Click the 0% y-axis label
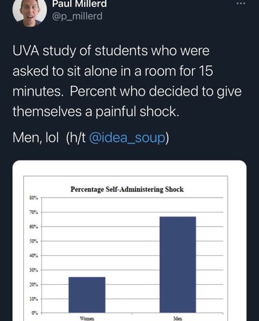This screenshot has width=259, height=321. pyautogui.click(x=34, y=313)
